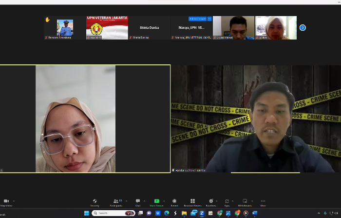Open Breakout Rooms
341x218 pixels.
[193, 203]
